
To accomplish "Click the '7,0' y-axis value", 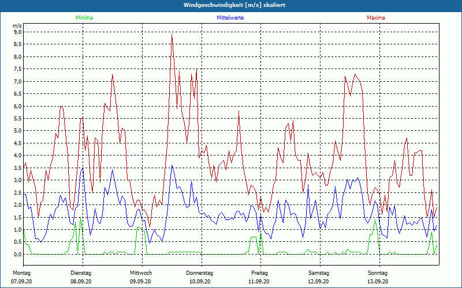I will pyautogui.click(x=18, y=81).
